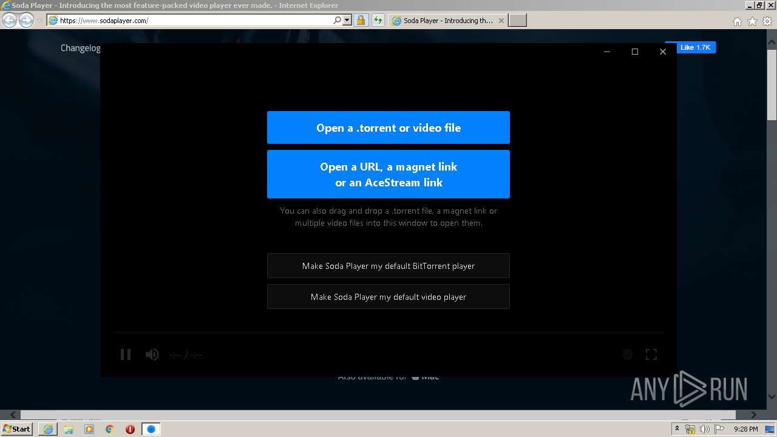The width and height of the screenshot is (777, 437).
Task: Show hidden system tray icons
Action: [677, 429]
